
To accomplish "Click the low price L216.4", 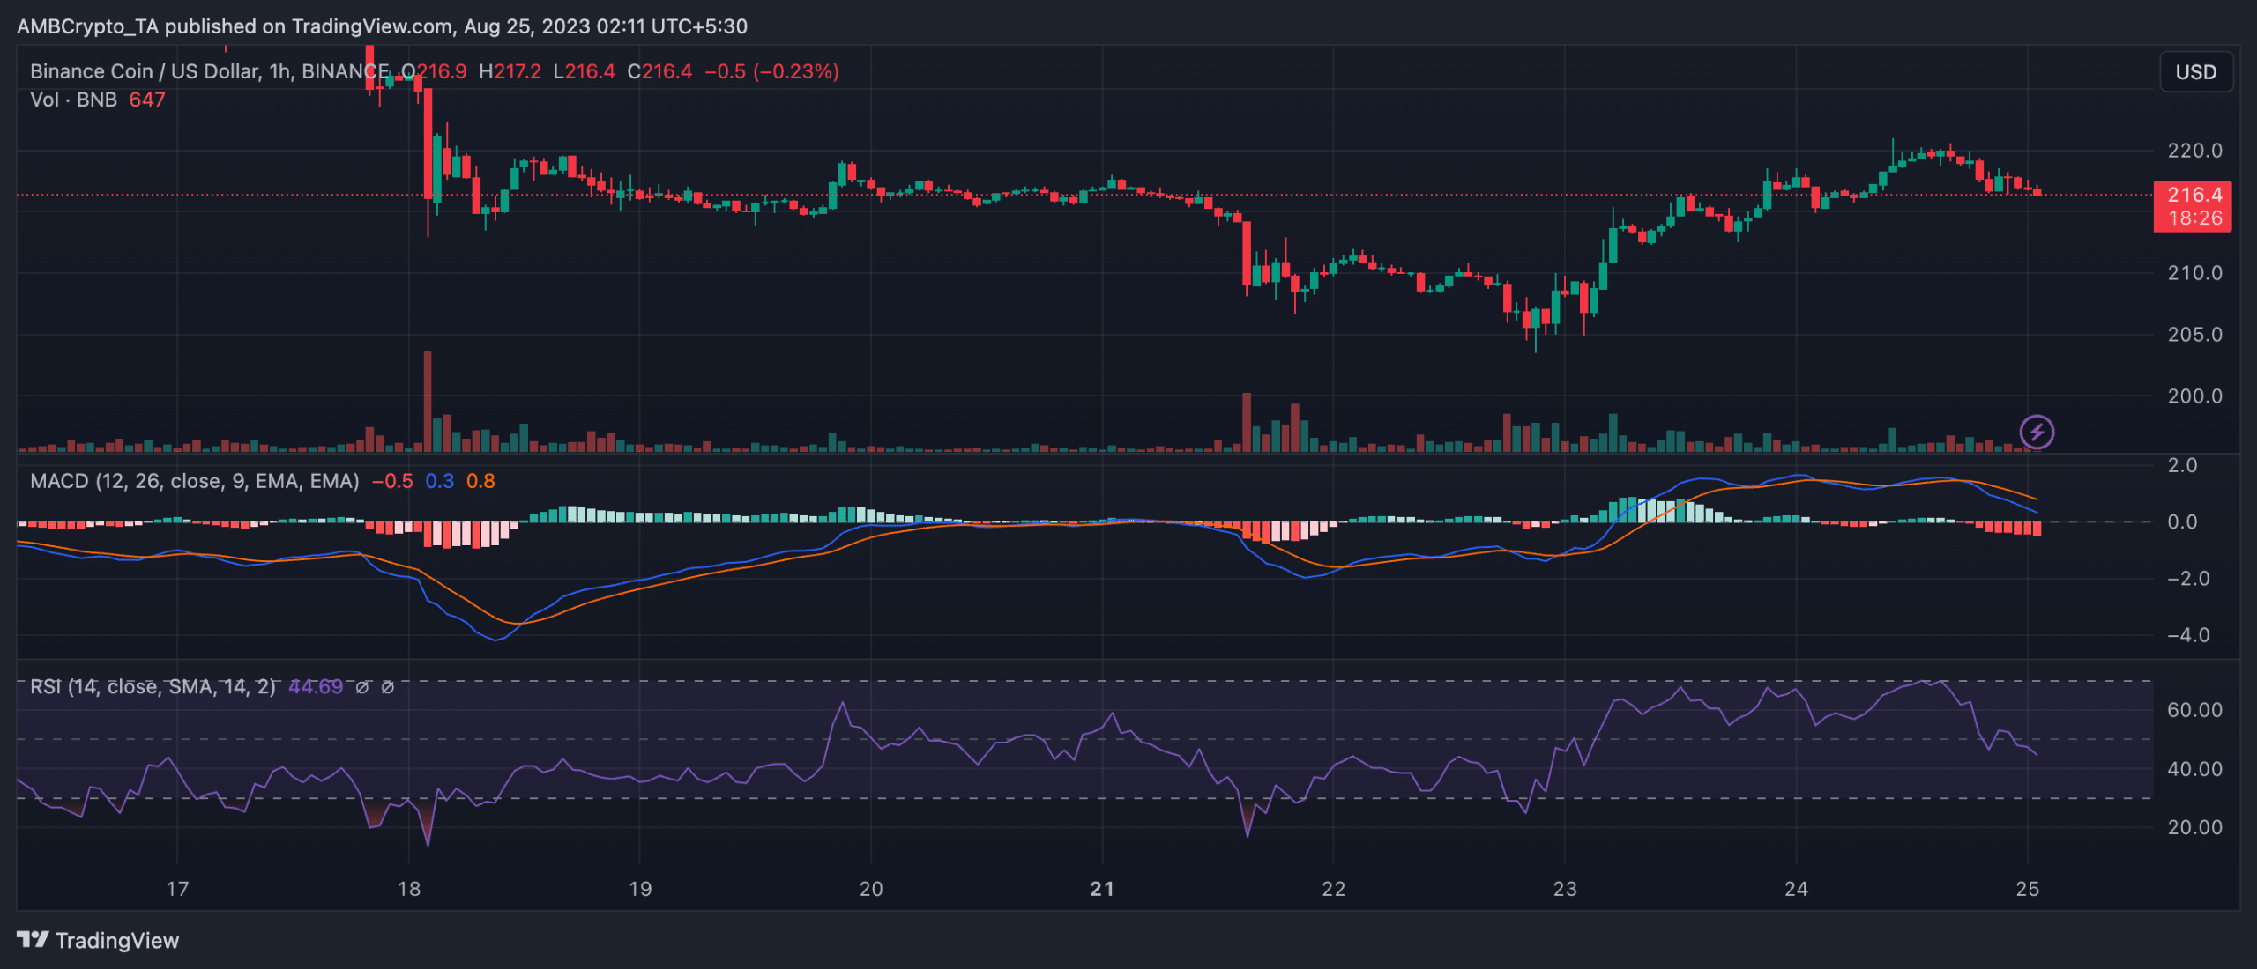I will click(584, 71).
